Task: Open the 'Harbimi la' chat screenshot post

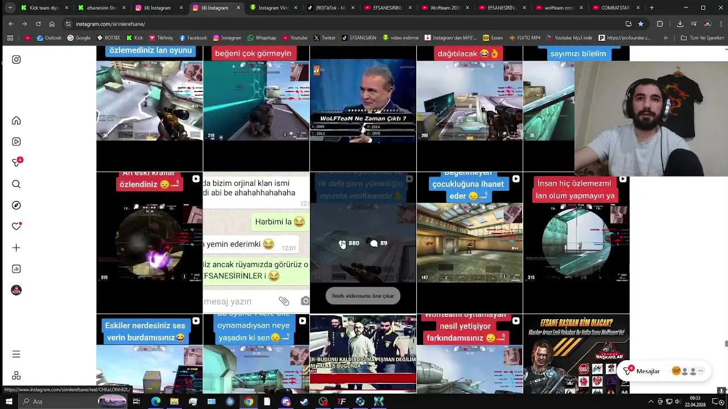Action: click(256, 243)
